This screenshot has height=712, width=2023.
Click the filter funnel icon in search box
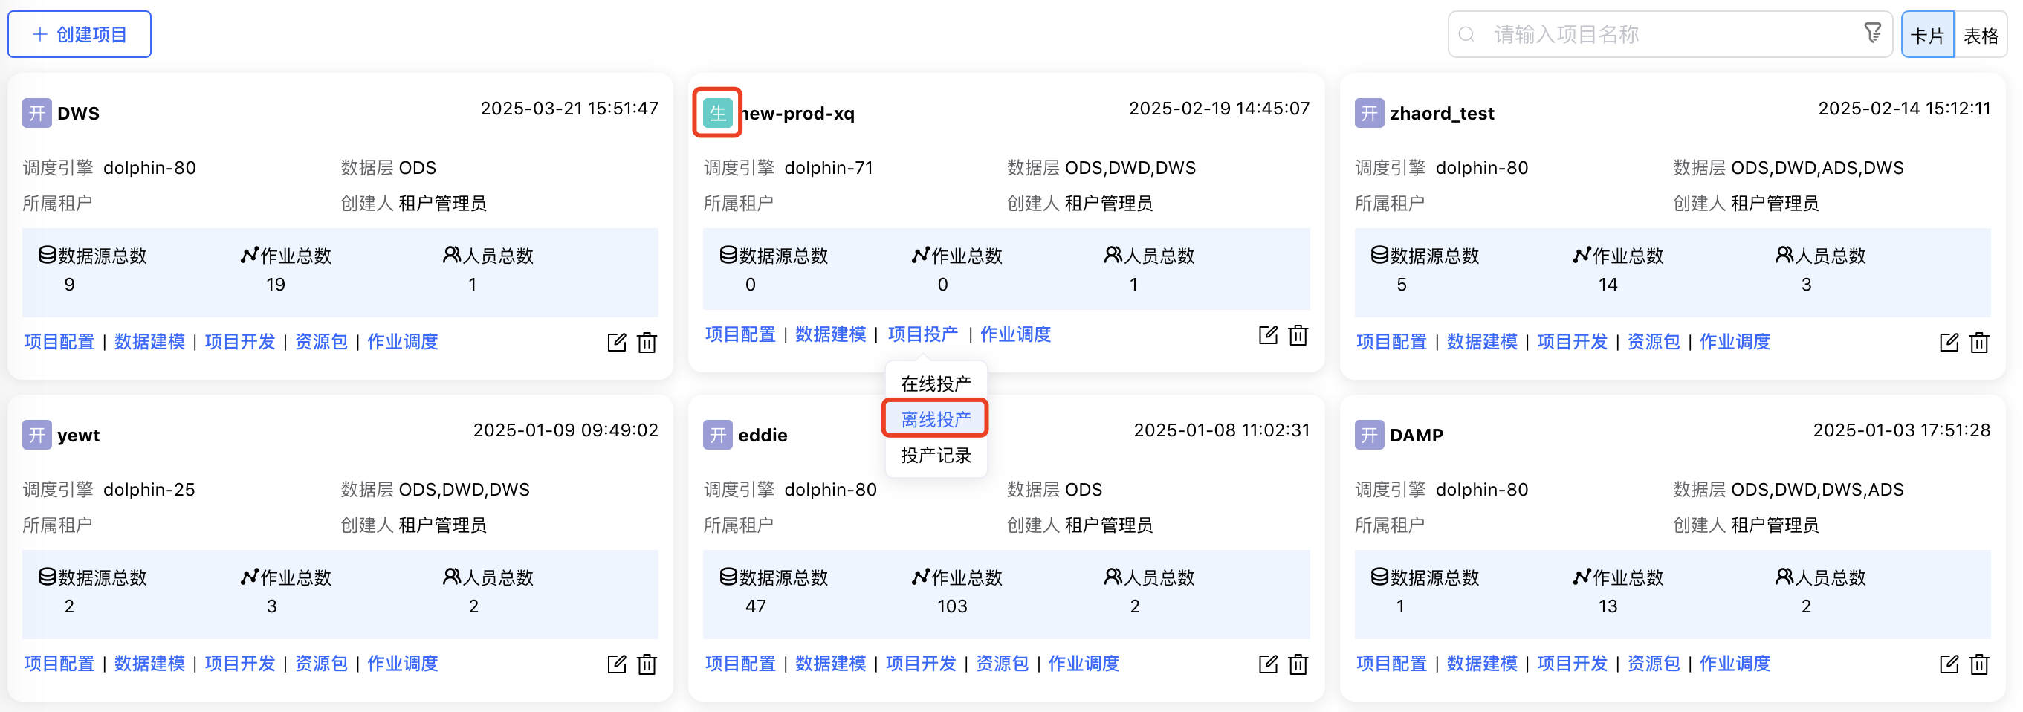[1872, 33]
